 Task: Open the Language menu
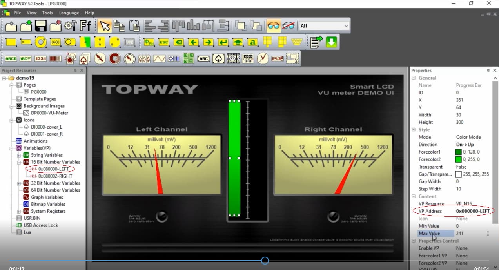pos(69,13)
